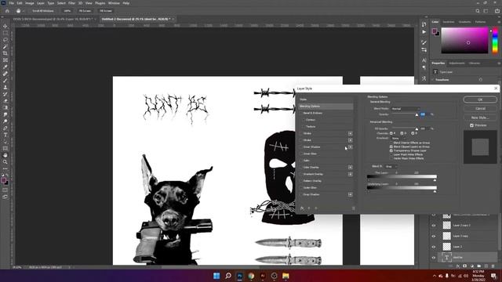Enable the Bevel & Emboss style checkbox
Screen dimensions: 502x282
[x=301, y=113]
